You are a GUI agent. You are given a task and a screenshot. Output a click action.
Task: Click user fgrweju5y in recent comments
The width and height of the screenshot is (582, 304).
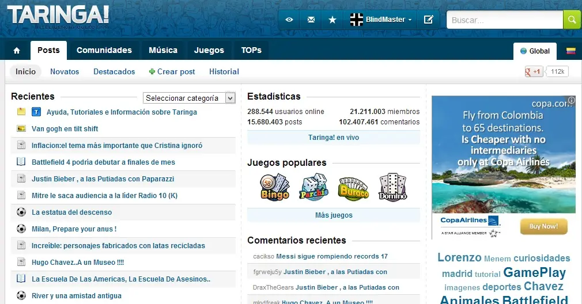pyautogui.click(x=267, y=272)
